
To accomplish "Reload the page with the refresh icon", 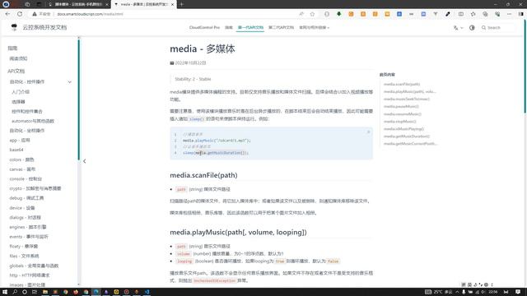I will (20, 14).
